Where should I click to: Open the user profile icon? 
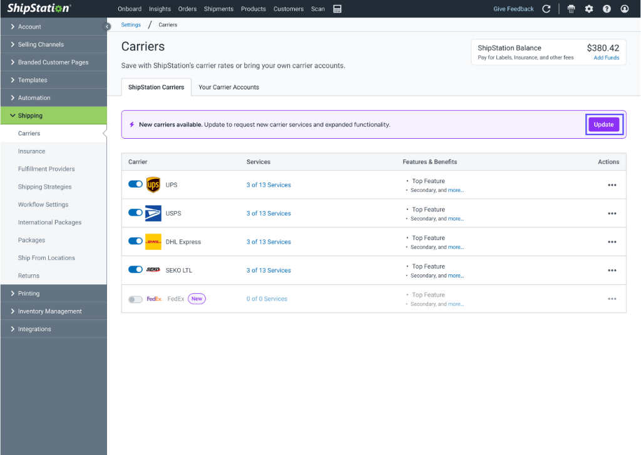tap(624, 9)
